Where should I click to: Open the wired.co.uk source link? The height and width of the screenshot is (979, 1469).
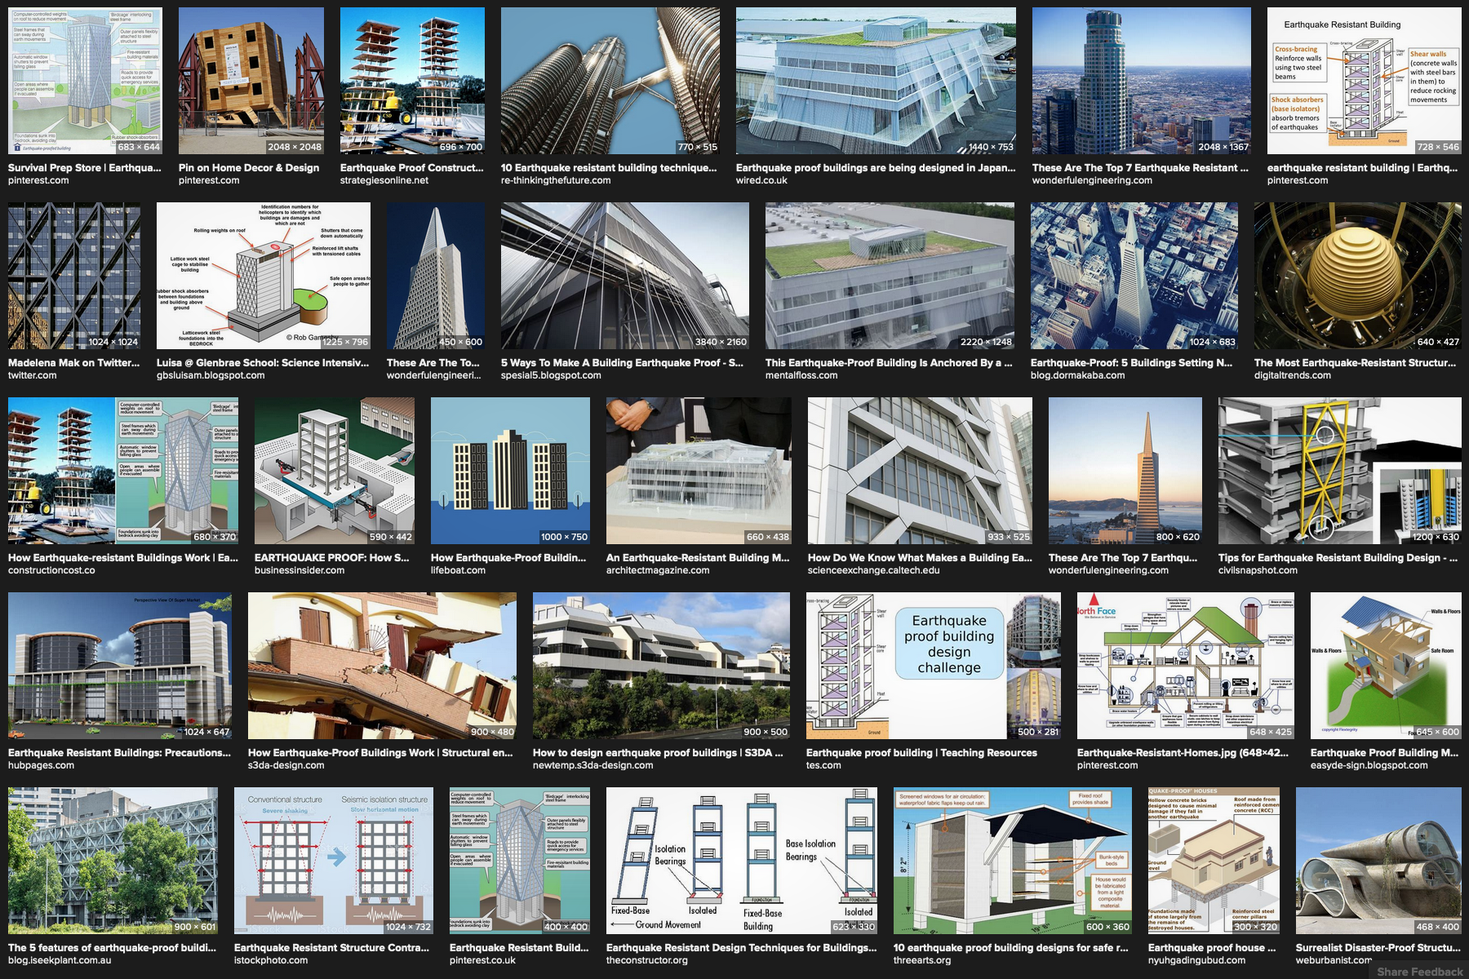tap(761, 180)
